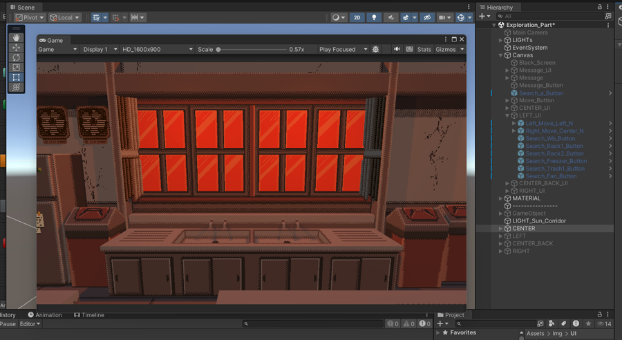622x340 pixels.
Task: Click the Scene draw mode sphere icon
Action: [x=336, y=17]
